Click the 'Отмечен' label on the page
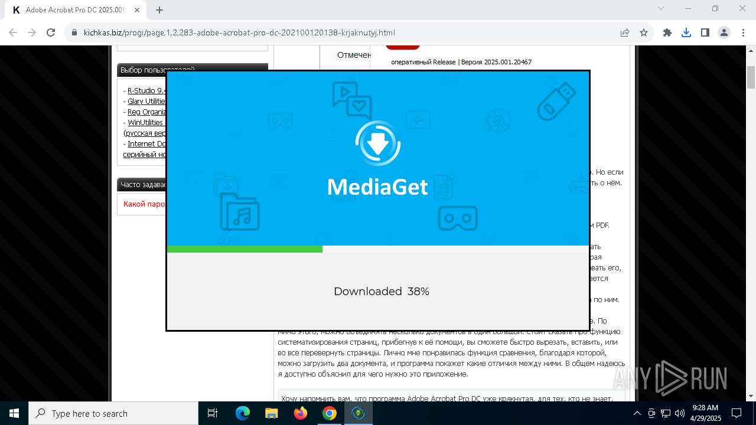Image resolution: width=756 pixels, height=425 pixels. (x=354, y=55)
